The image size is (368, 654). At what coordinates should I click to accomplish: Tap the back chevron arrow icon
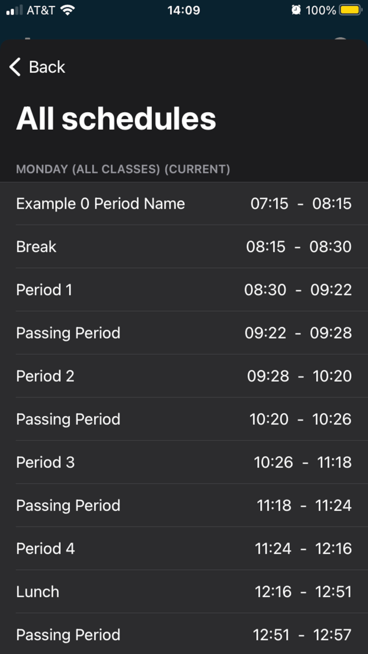coord(13,67)
